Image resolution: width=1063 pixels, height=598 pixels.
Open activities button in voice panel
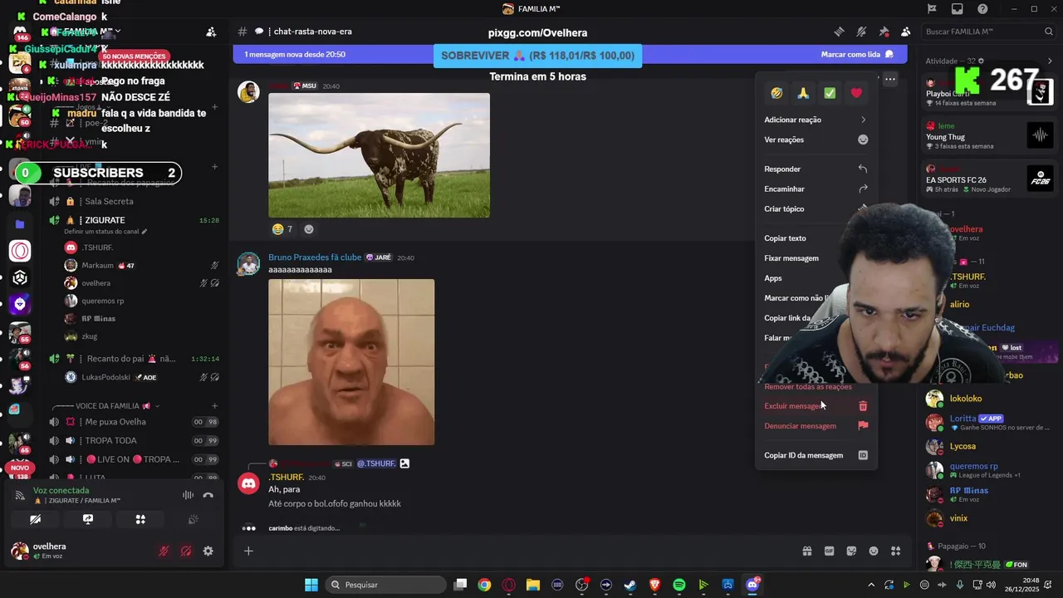[x=140, y=519]
